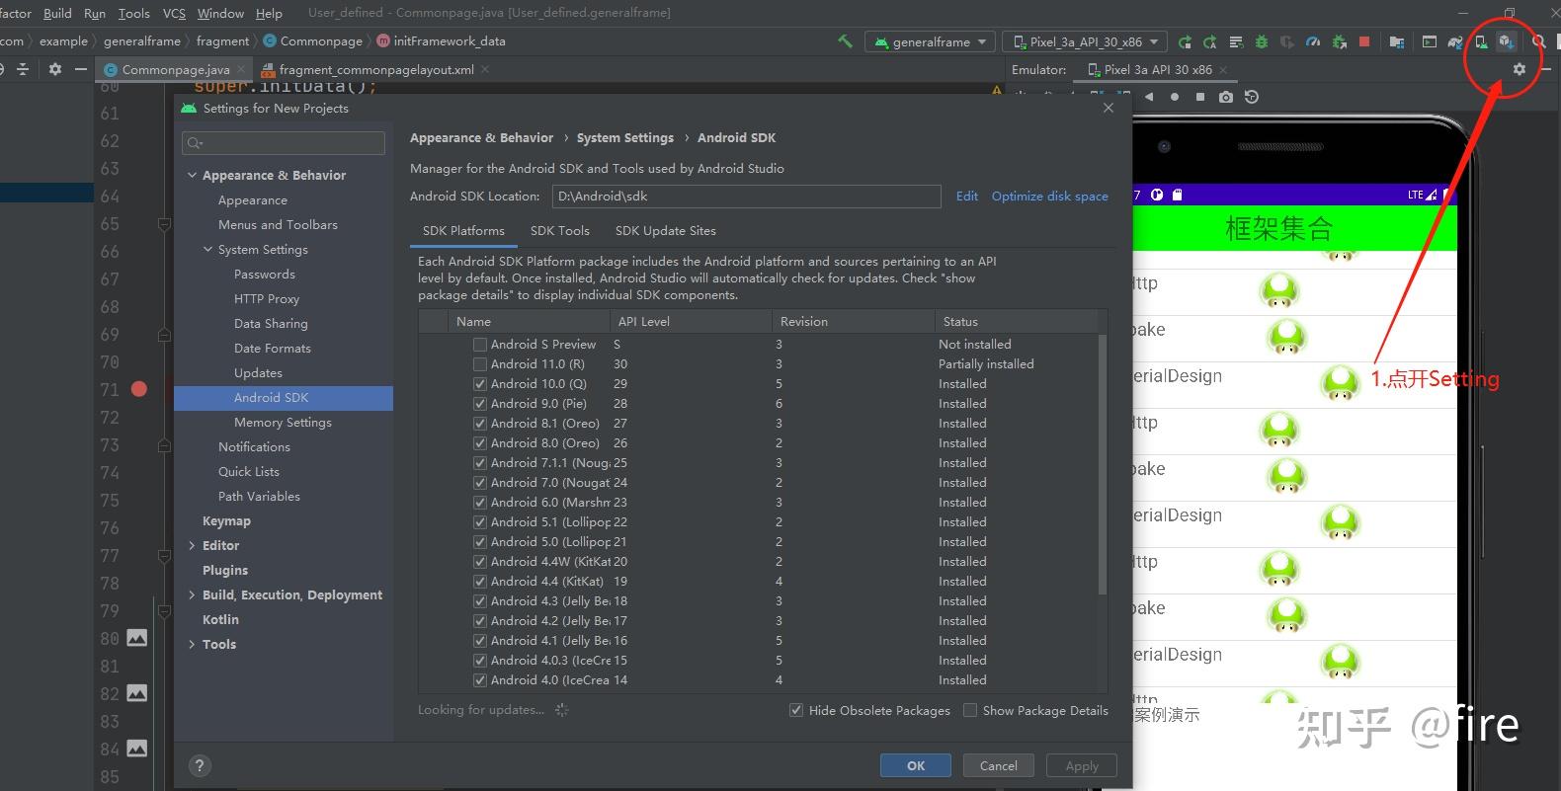
Task: Click the settings dialog help question mark
Action: coord(200,765)
